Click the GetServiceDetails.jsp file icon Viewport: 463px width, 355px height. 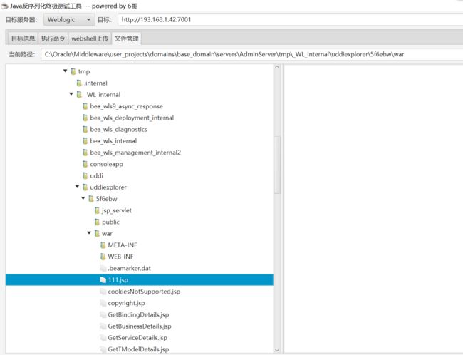pos(103,337)
